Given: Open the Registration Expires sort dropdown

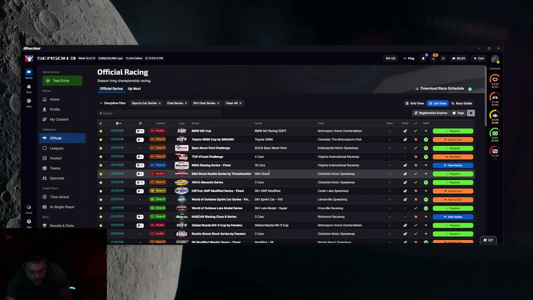Looking at the screenshot, I should (x=431, y=113).
